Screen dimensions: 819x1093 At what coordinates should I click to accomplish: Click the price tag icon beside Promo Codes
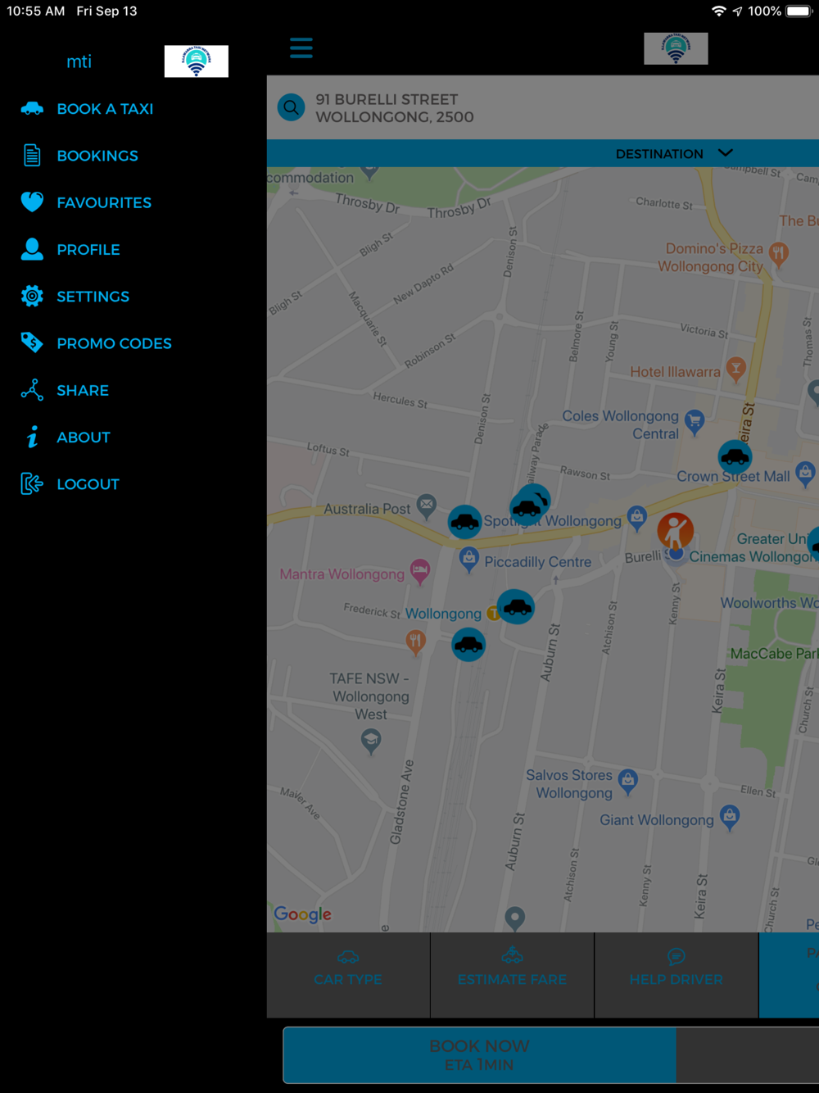tap(32, 342)
